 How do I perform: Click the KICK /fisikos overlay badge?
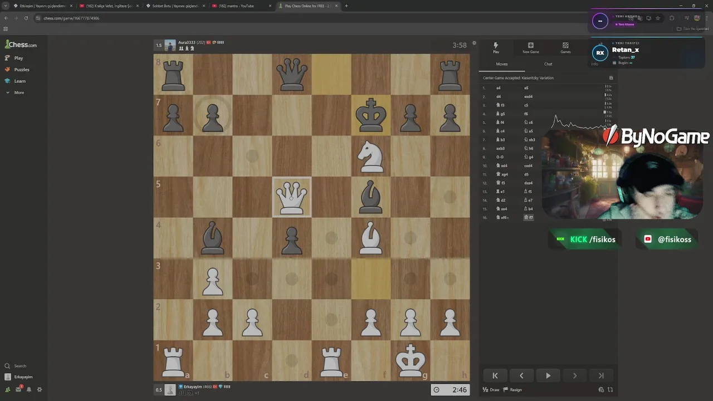(x=585, y=239)
